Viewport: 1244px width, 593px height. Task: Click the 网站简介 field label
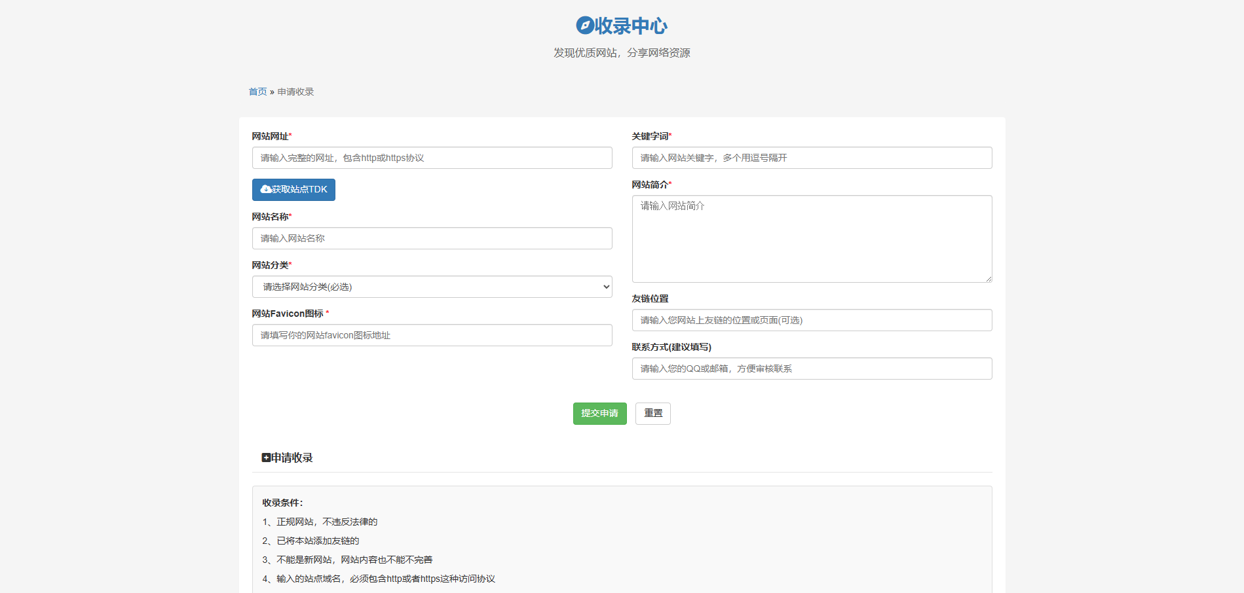click(x=650, y=185)
